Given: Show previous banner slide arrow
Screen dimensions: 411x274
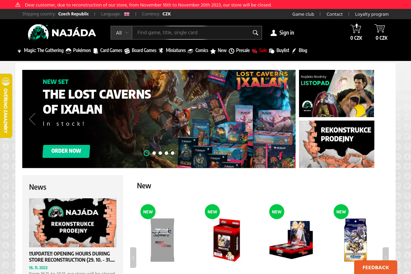Looking at the screenshot, I should click(32, 119).
